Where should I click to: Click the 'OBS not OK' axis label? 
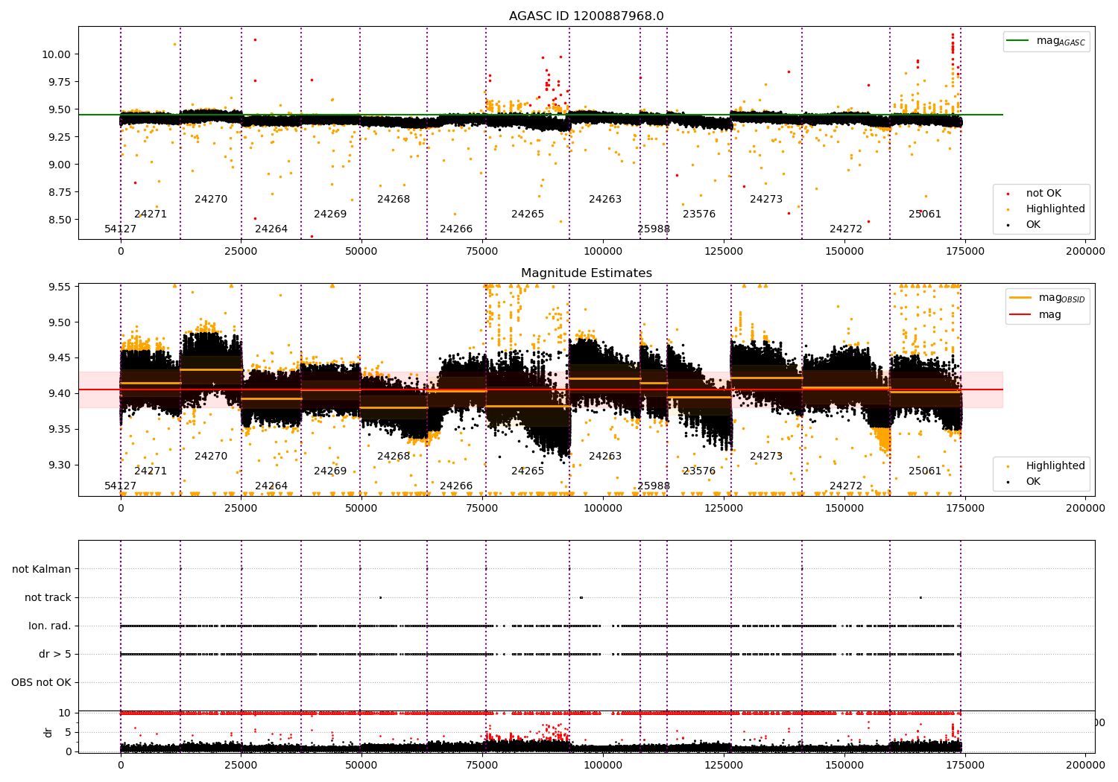click(x=41, y=682)
